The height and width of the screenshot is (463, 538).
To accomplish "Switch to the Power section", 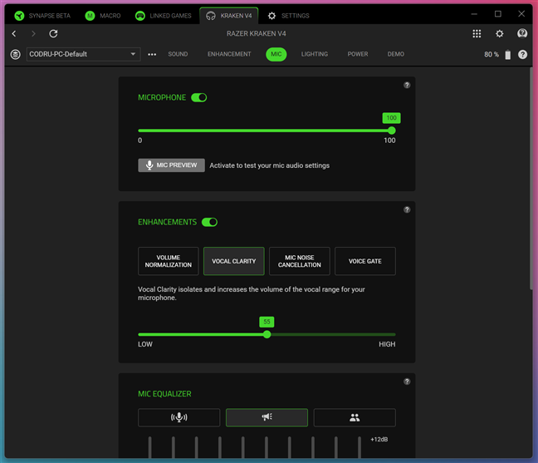I will pos(358,54).
